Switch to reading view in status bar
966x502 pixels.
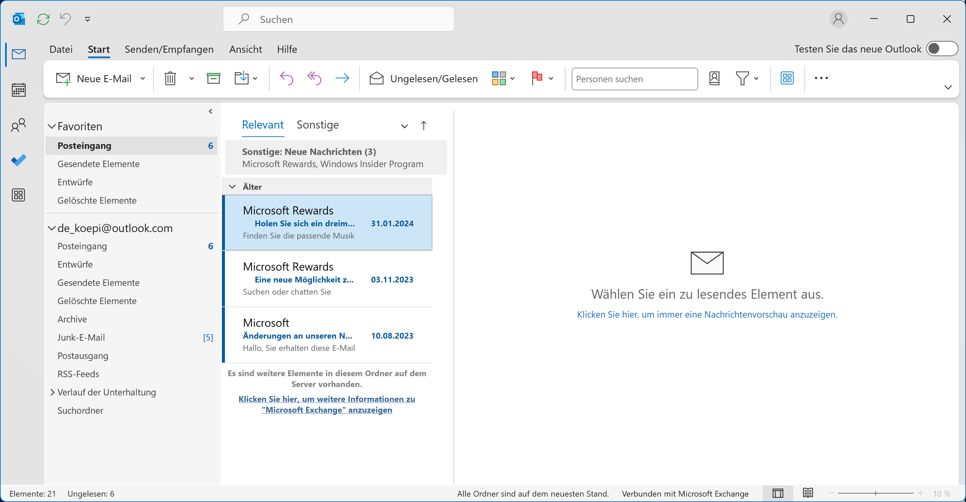[808, 493]
